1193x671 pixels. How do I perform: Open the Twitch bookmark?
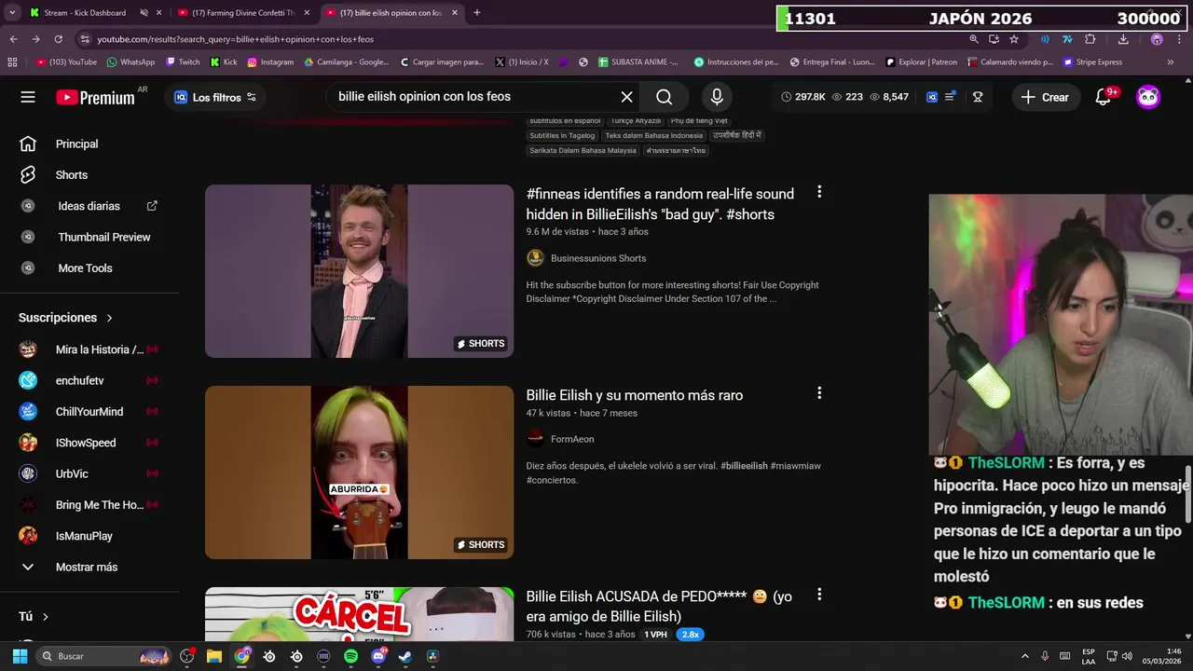point(183,62)
